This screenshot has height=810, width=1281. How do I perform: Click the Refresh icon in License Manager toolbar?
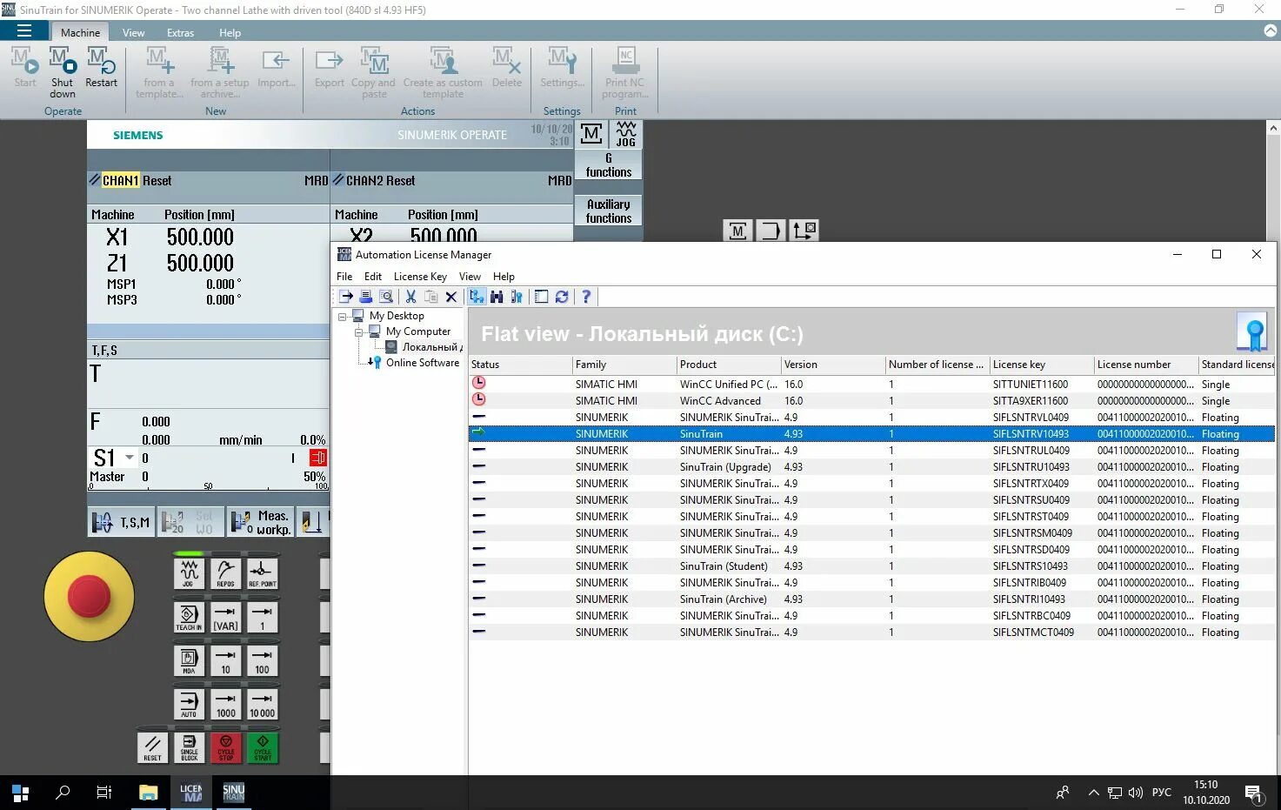tap(562, 297)
